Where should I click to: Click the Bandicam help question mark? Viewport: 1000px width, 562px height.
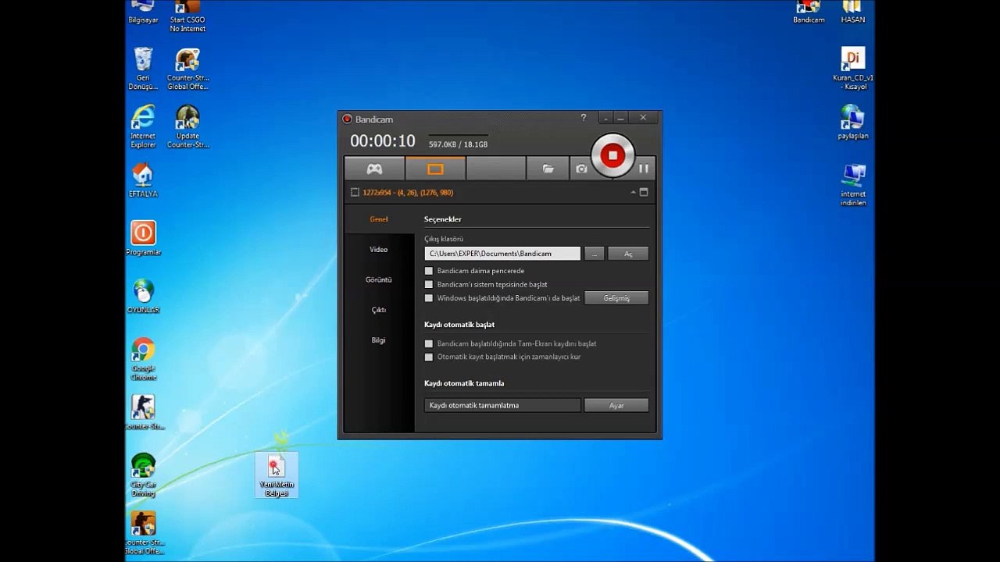coord(583,118)
